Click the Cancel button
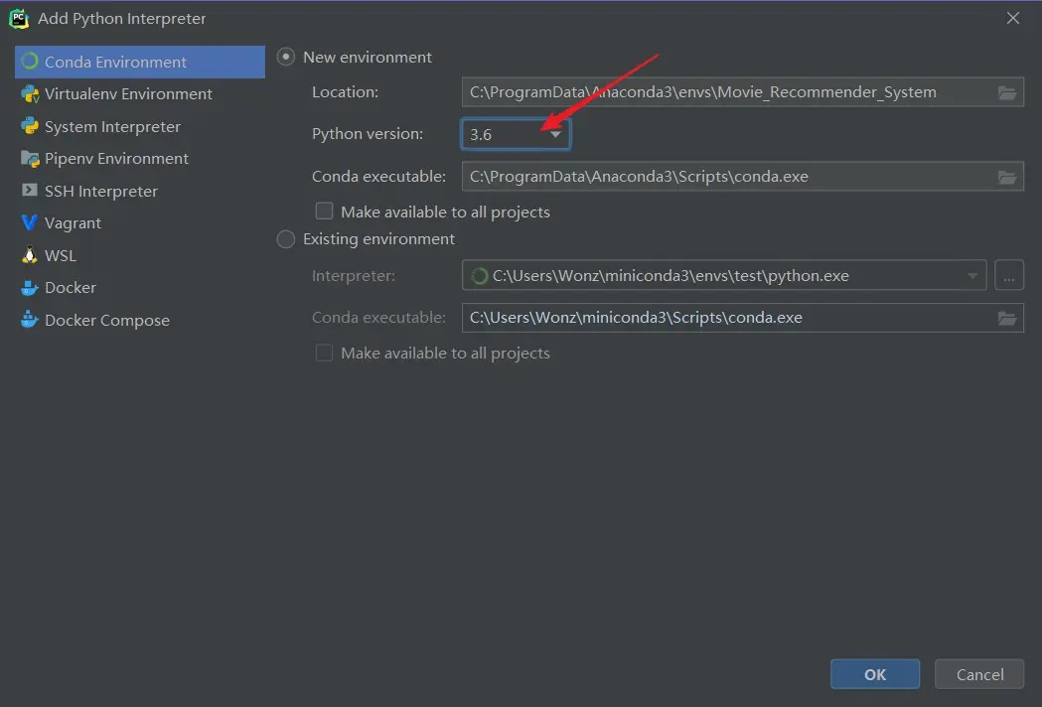The height and width of the screenshot is (707, 1042). tap(979, 674)
